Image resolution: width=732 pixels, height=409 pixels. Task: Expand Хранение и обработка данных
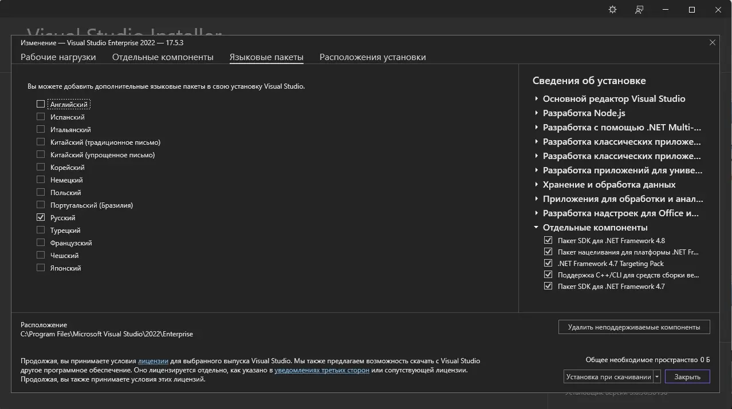(x=537, y=185)
